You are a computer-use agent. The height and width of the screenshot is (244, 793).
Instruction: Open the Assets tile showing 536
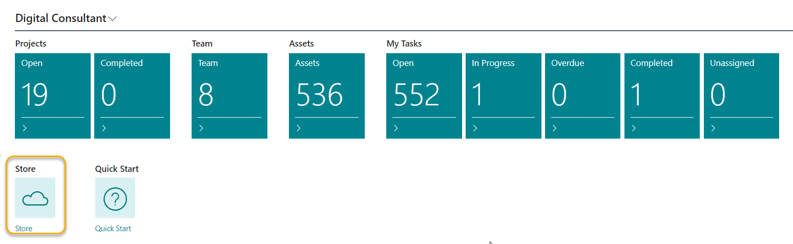327,96
